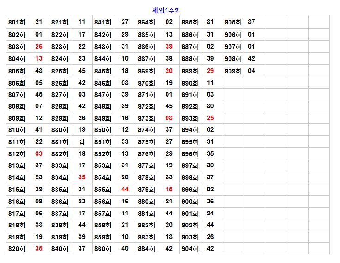The image size is (340, 263).
Task: Click the 904회 round cell
Action: pos(190,249)
